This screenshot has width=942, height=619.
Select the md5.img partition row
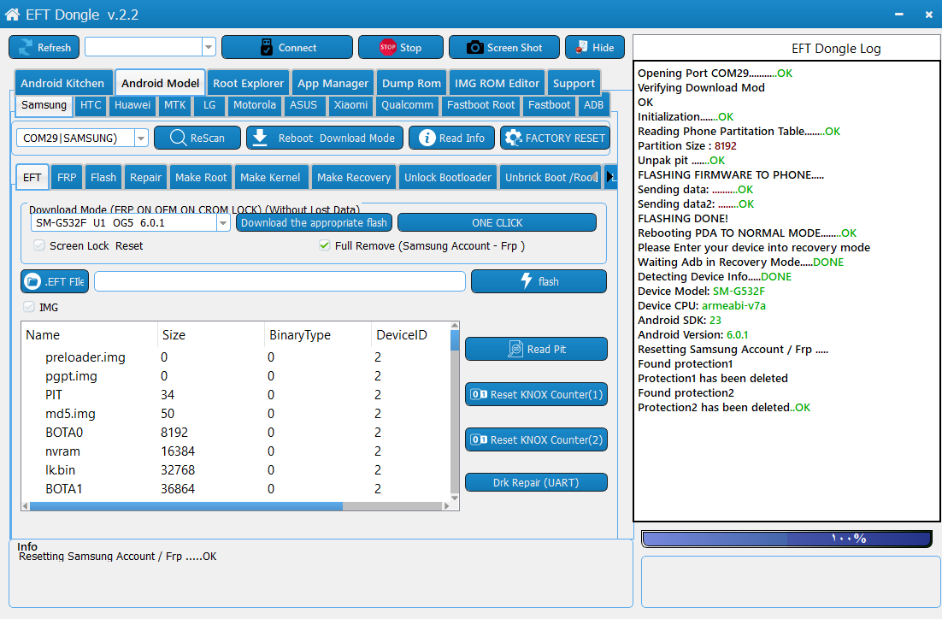236,414
